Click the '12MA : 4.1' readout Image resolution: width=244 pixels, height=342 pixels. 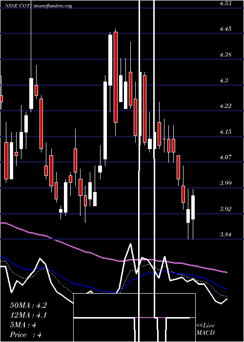(x=28, y=315)
